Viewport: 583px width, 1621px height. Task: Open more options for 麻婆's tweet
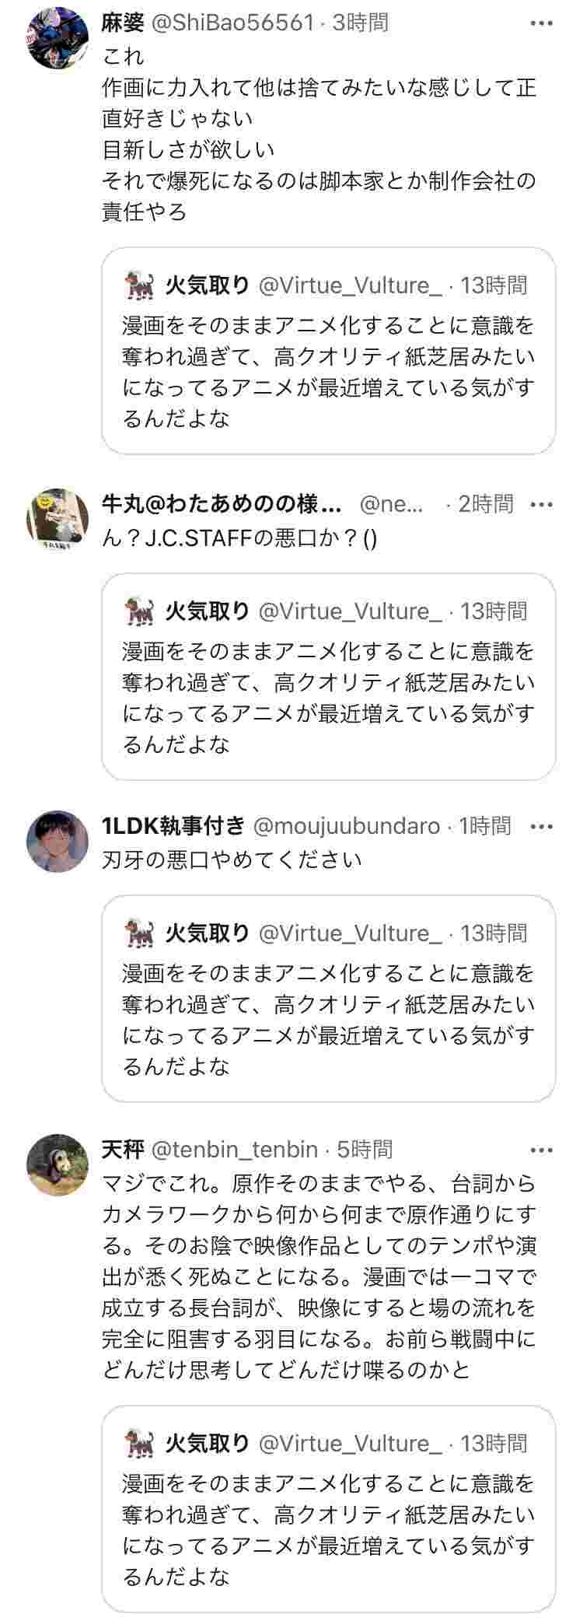click(541, 23)
